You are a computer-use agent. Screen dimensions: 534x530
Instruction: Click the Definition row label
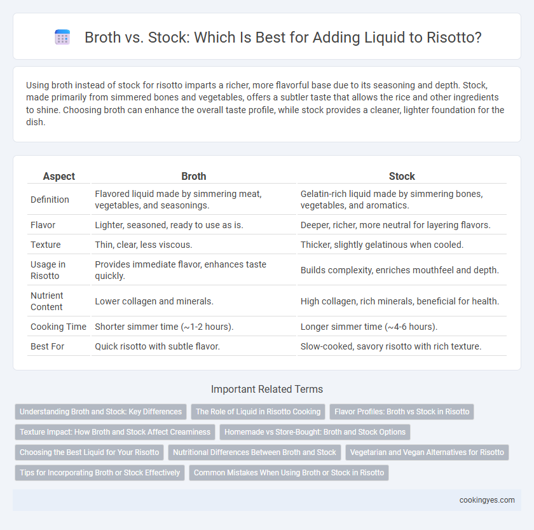coord(50,200)
